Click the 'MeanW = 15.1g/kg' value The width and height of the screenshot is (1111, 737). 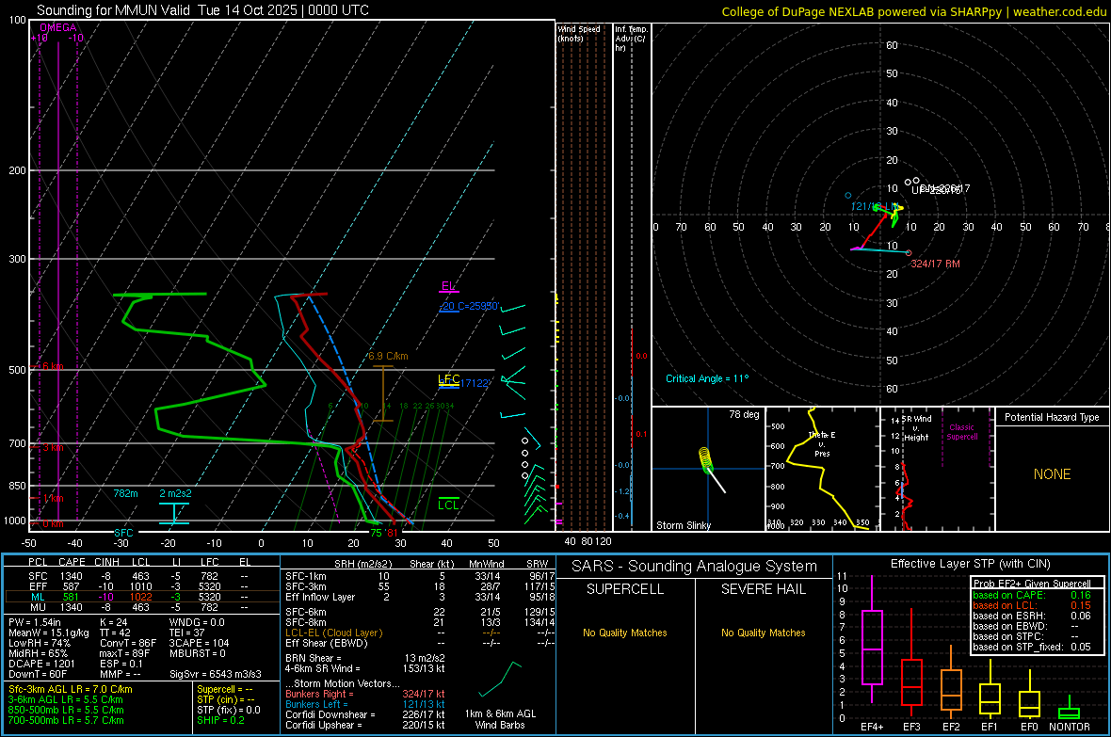tap(49, 633)
